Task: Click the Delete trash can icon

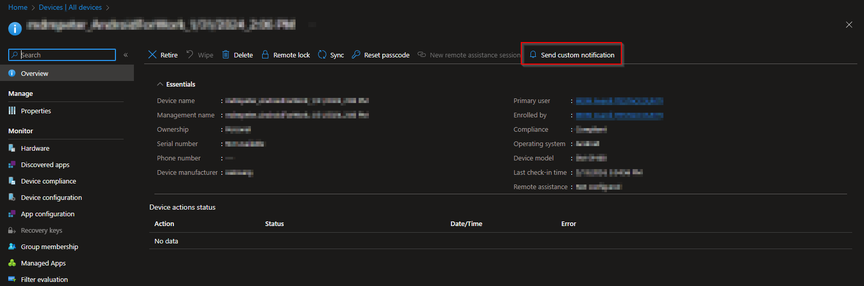Action: [226, 54]
